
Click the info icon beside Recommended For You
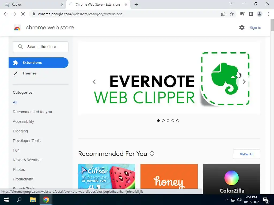pyautogui.click(x=152, y=153)
